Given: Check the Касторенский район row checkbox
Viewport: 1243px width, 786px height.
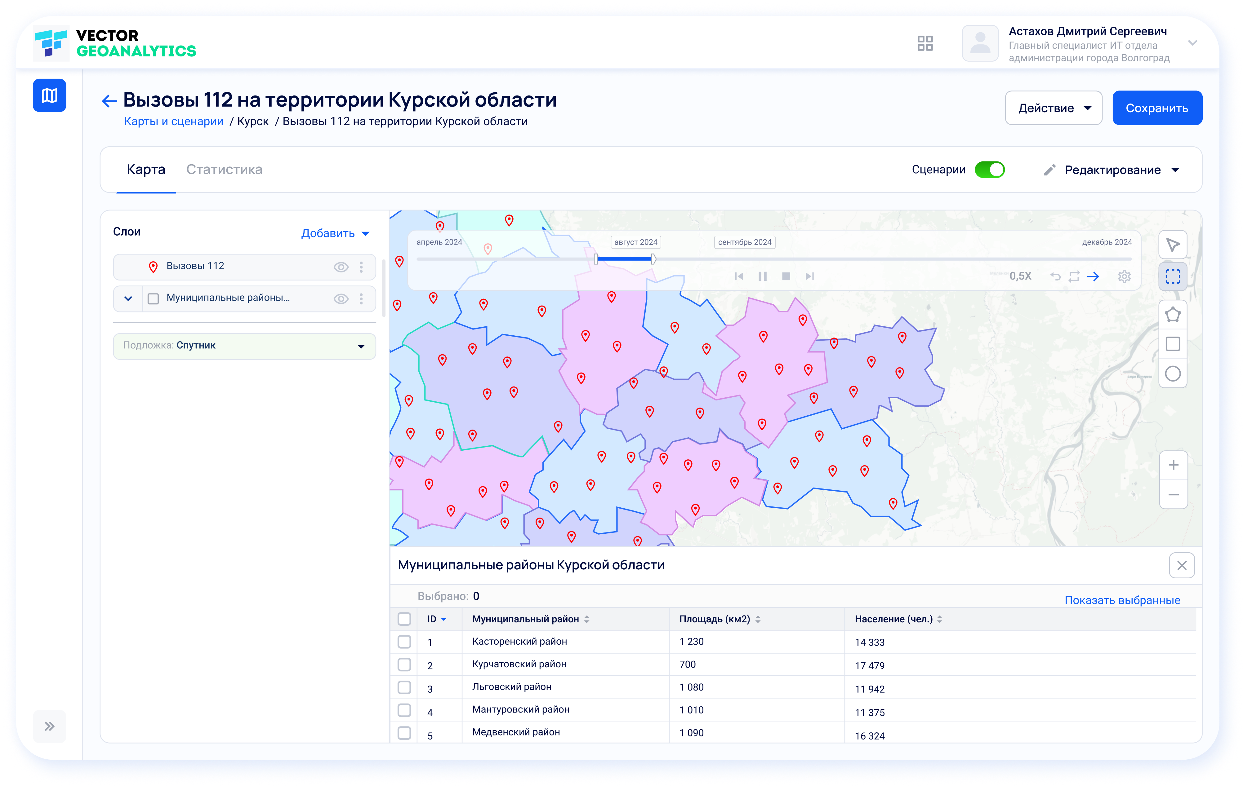Looking at the screenshot, I should coord(404,642).
